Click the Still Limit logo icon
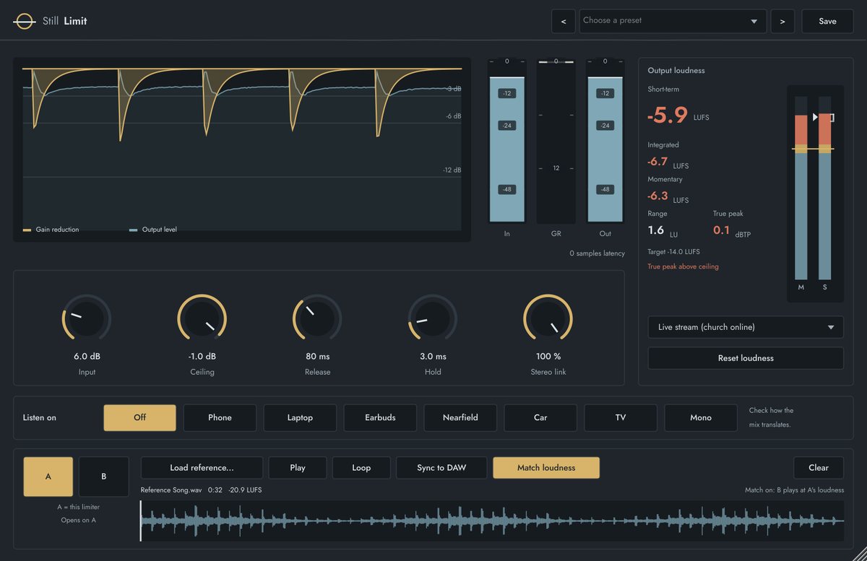The image size is (867, 561). coord(24,21)
